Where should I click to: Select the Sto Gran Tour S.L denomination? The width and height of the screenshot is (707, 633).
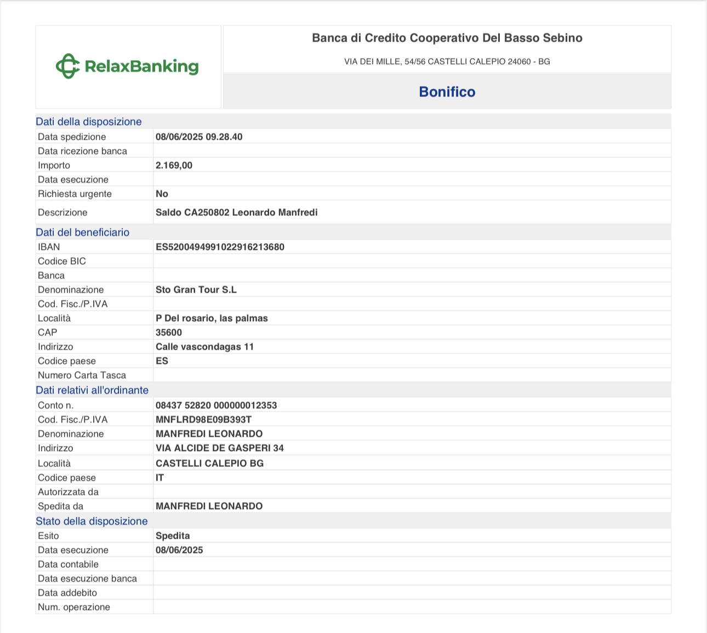click(196, 289)
